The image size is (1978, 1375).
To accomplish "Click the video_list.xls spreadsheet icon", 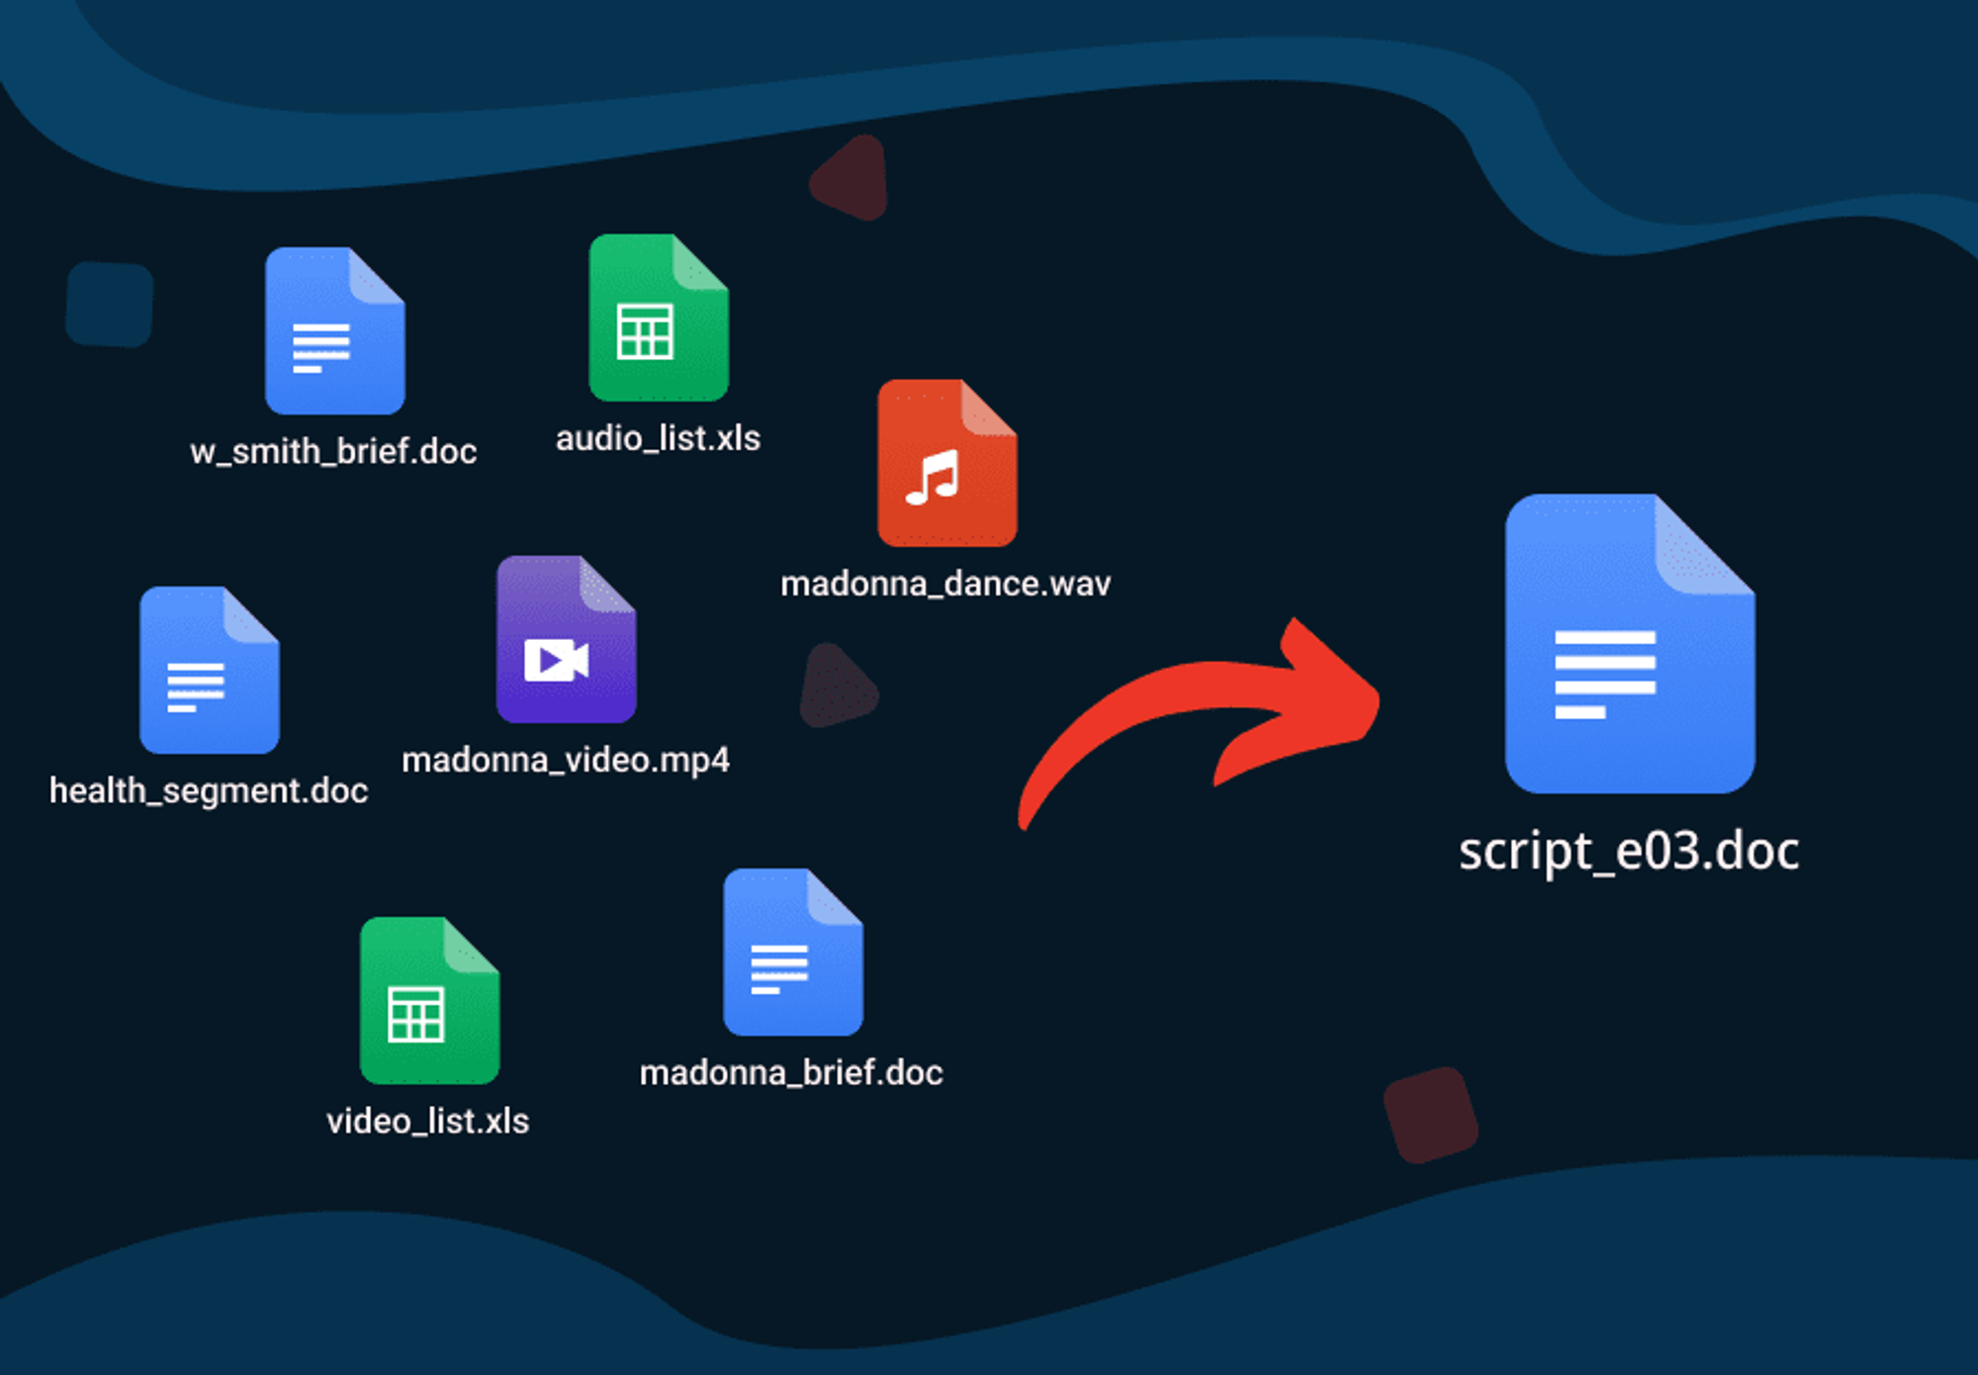I will point(430,1000).
